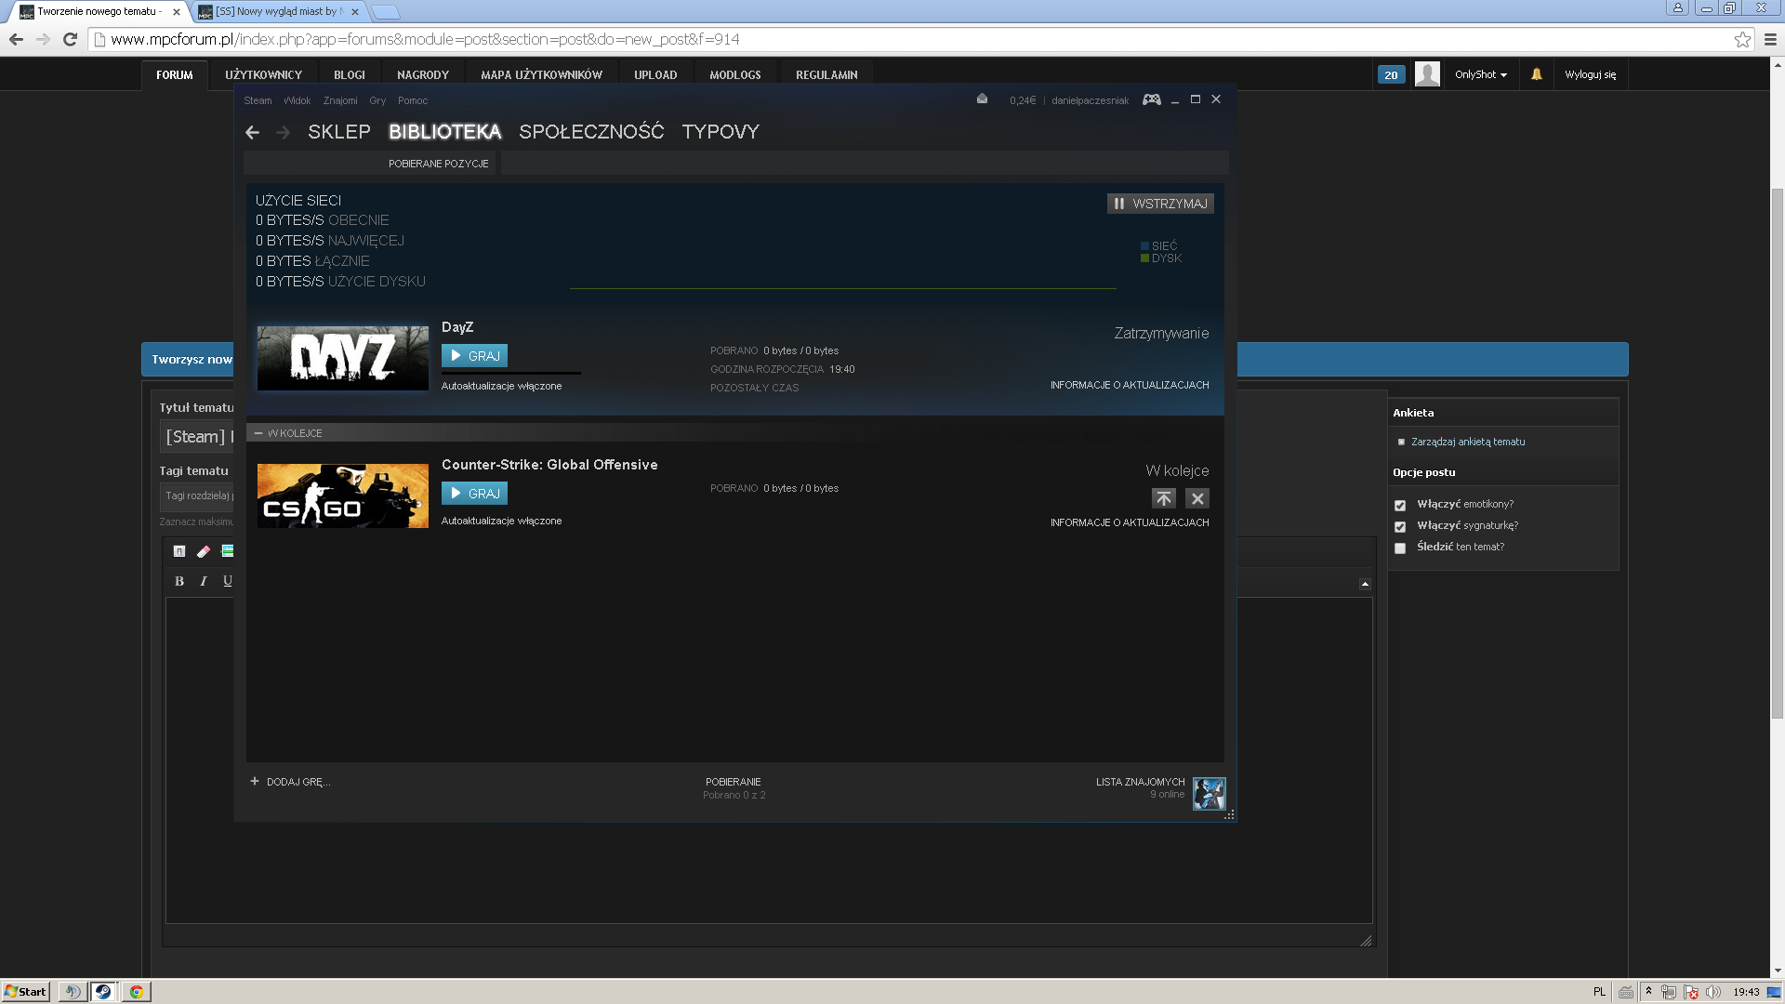This screenshot has width=1785, height=1004.
Task: Close the first Chrome tab
Action: point(177,12)
